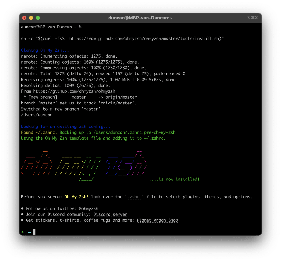Click the window title duncan@MBP-van-Duncan:~
The width and height of the screenshot is (281, 261).
tap(140, 18)
